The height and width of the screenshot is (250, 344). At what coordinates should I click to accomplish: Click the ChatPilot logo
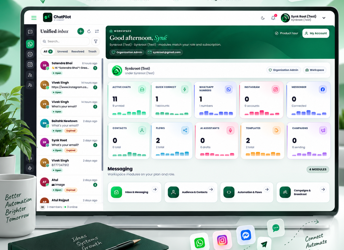57,17
